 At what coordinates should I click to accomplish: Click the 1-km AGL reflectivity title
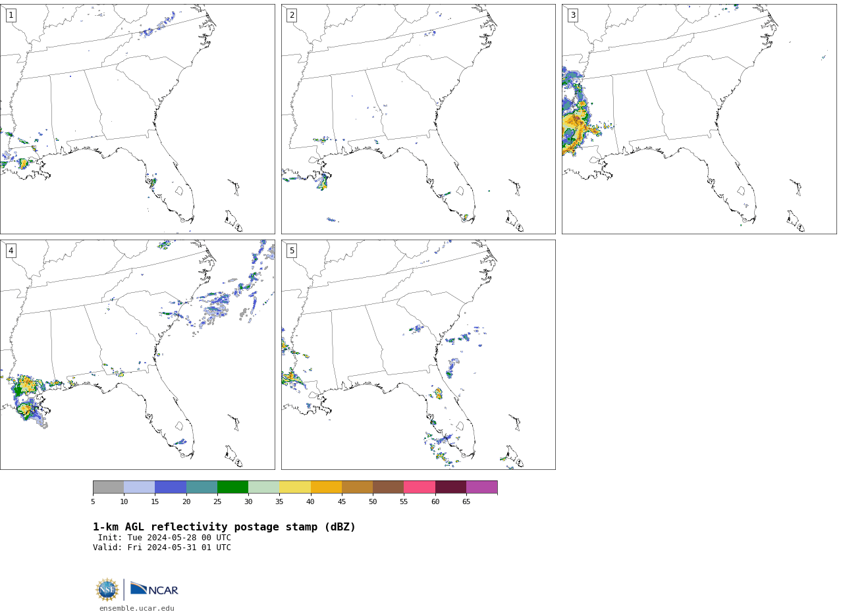tap(224, 527)
